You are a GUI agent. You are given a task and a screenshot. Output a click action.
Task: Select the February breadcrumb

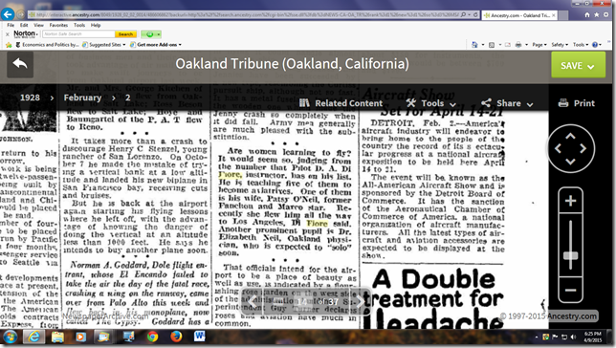82,98
